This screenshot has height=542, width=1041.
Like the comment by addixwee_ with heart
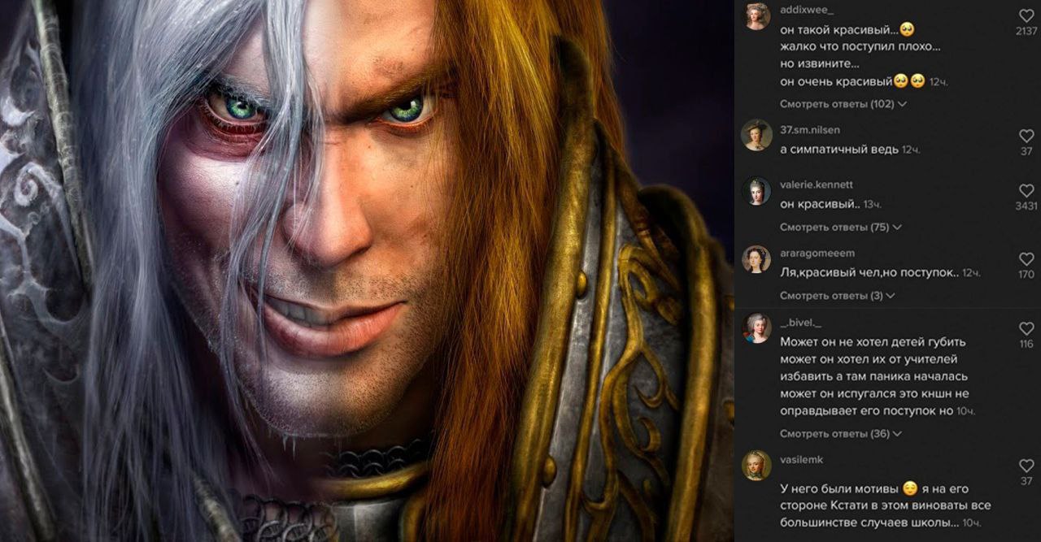1026,15
